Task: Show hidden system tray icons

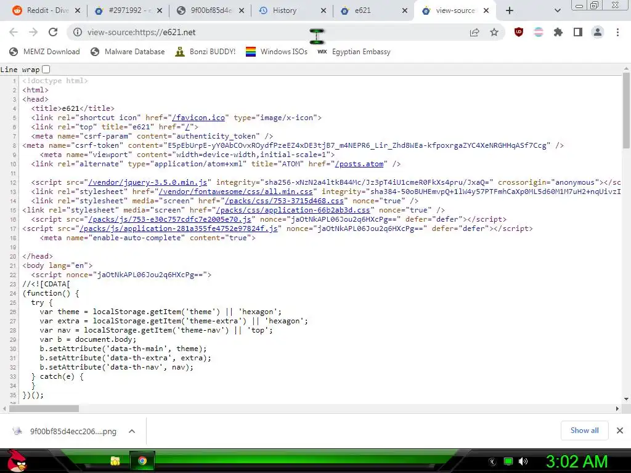Action: pos(492,461)
